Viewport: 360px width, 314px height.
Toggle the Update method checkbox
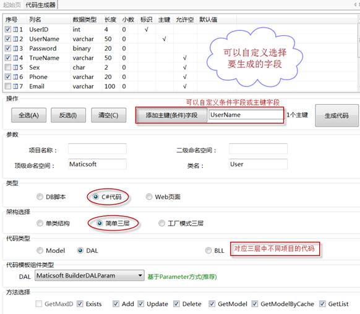click(x=141, y=304)
